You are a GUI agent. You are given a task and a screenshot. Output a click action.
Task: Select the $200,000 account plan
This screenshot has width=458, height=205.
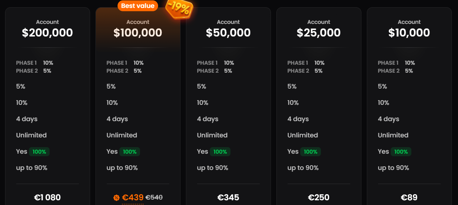pyautogui.click(x=47, y=33)
